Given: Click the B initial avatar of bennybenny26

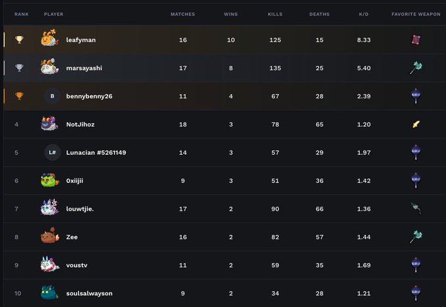Looking at the screenshot, I should click(x=52, y=96).
